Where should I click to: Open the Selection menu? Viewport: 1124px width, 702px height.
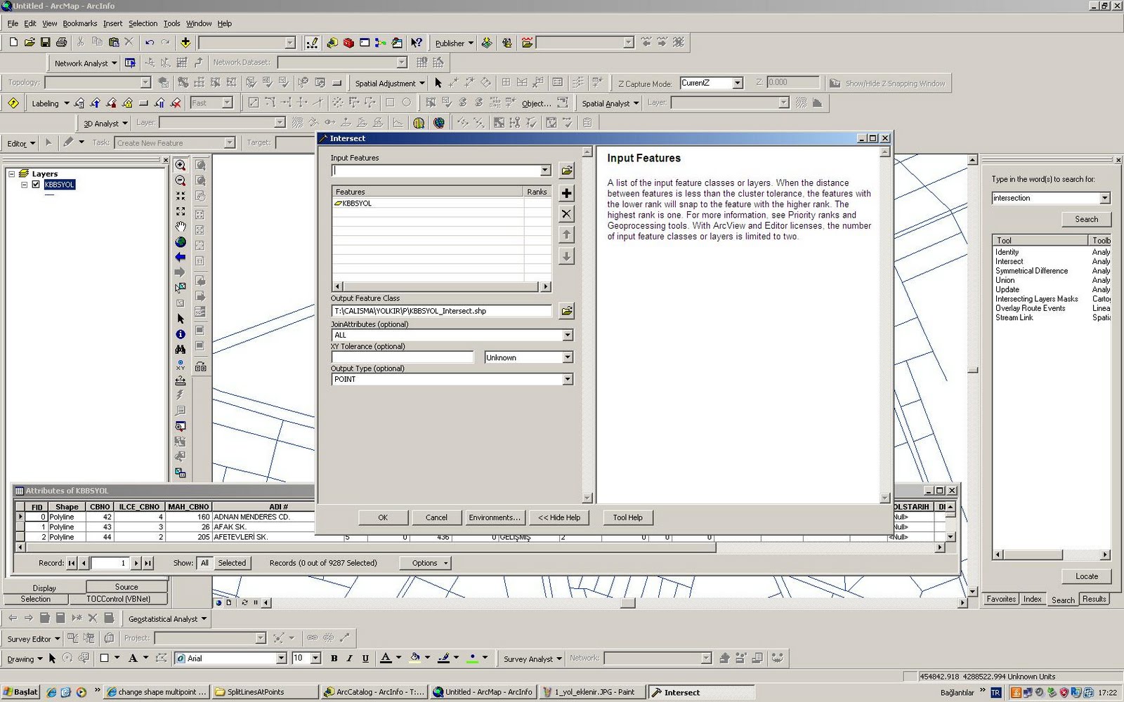[x=143, y=23]
